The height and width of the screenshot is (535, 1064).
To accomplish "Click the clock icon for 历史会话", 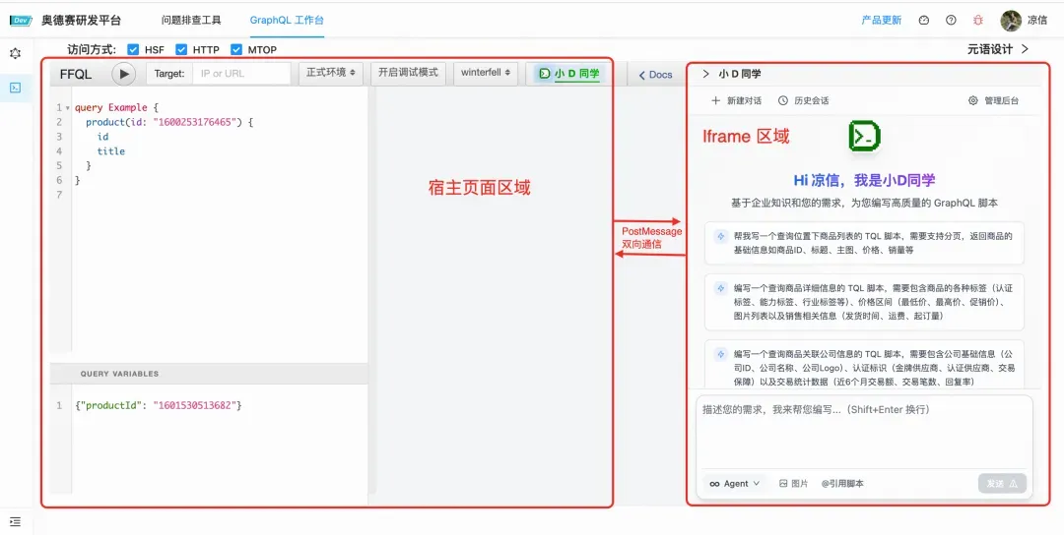I will [x=783, y=100].
